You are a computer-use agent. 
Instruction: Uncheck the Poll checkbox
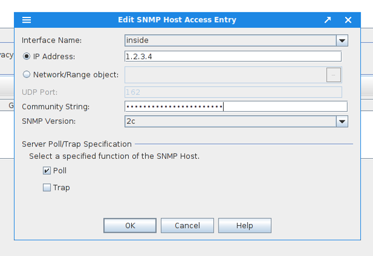(x=47, y=170)
